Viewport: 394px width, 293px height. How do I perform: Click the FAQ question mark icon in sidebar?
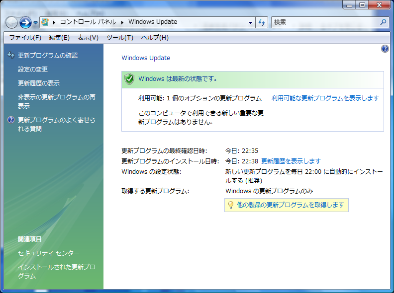tap(11, 120)
